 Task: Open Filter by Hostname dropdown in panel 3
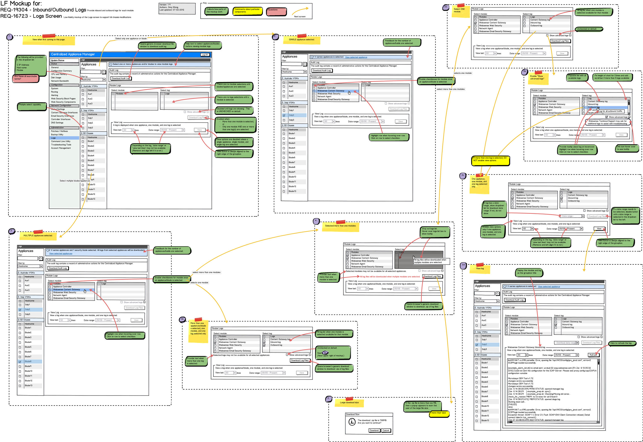[30, 266]
